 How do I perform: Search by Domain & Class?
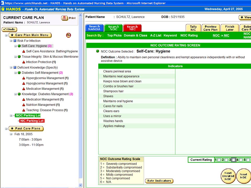136,36
